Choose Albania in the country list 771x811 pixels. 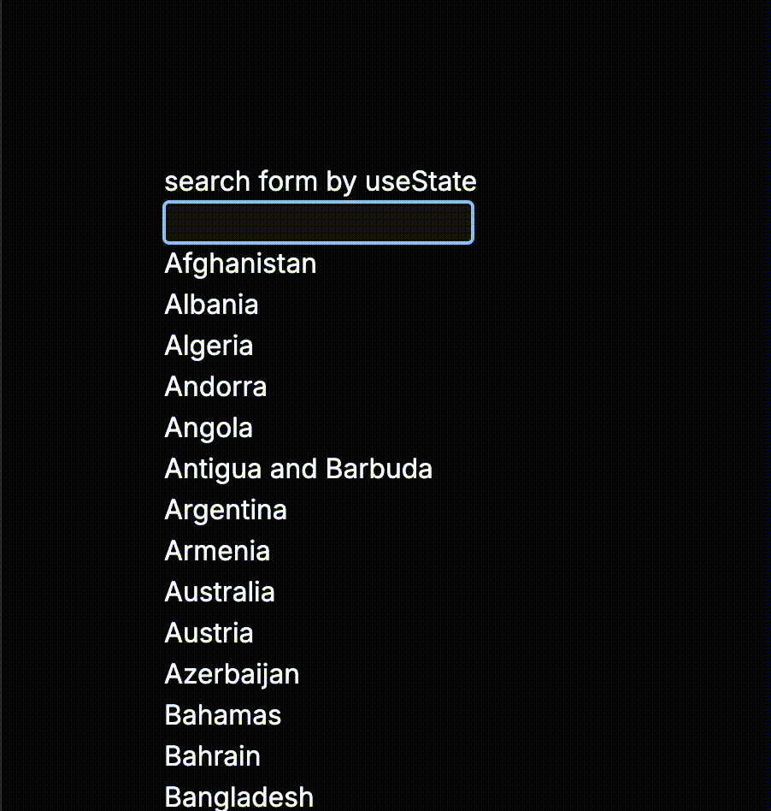click(x=211, y=305)
